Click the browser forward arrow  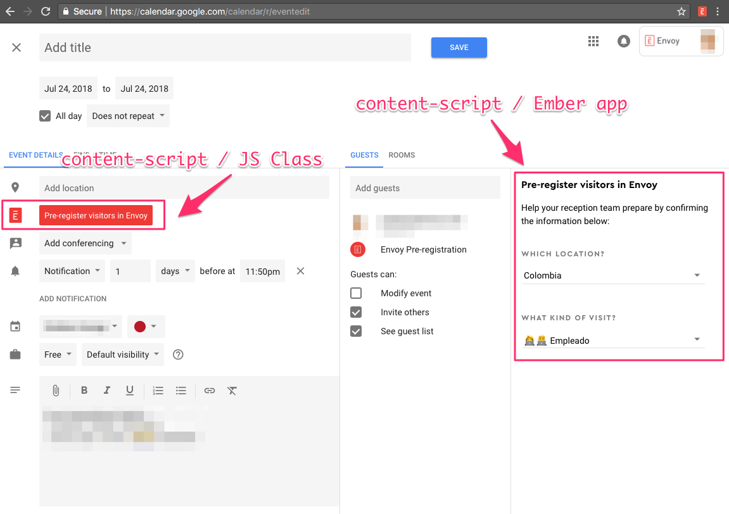pos(28,11)
